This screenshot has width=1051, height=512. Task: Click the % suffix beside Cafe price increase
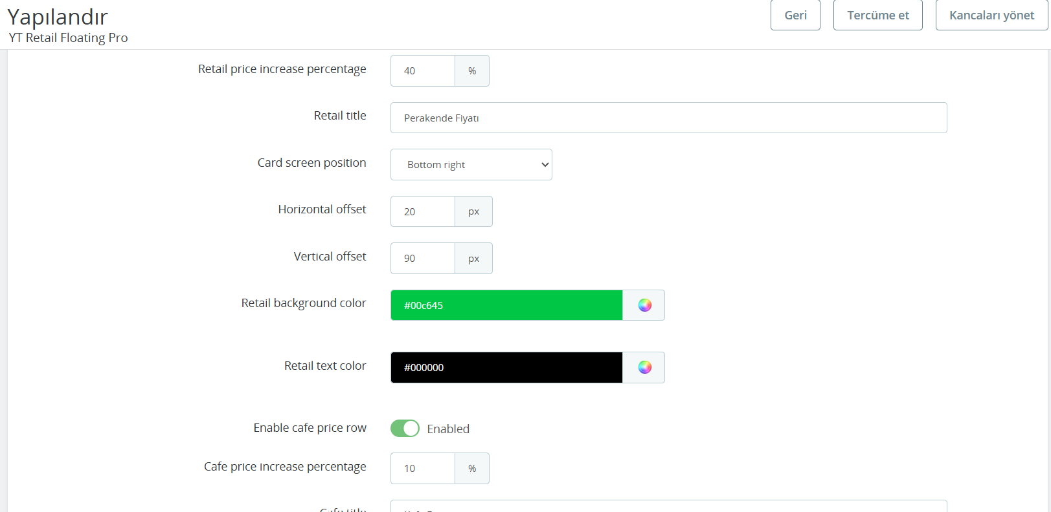click(472, 469)
